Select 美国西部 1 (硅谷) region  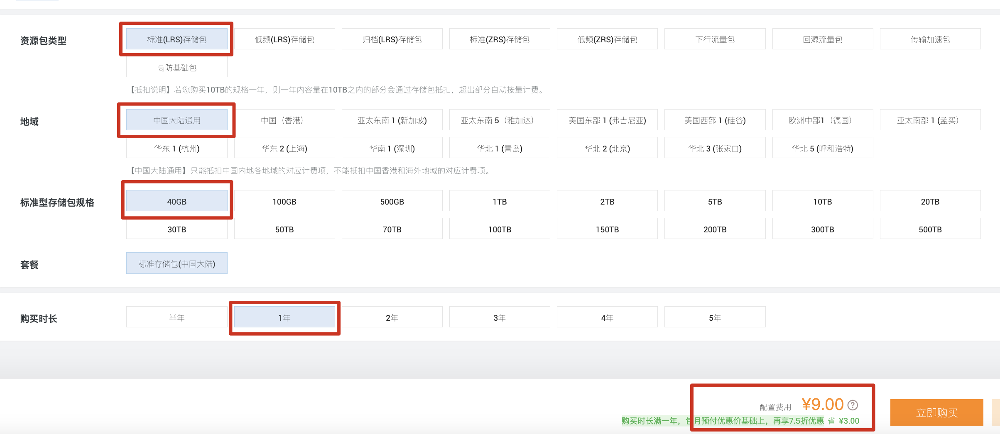click(715, 120)
